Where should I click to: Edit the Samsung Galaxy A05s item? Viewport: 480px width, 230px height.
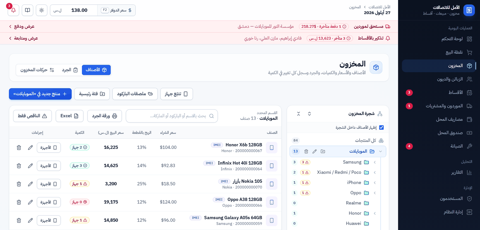(x=31, y=220)
